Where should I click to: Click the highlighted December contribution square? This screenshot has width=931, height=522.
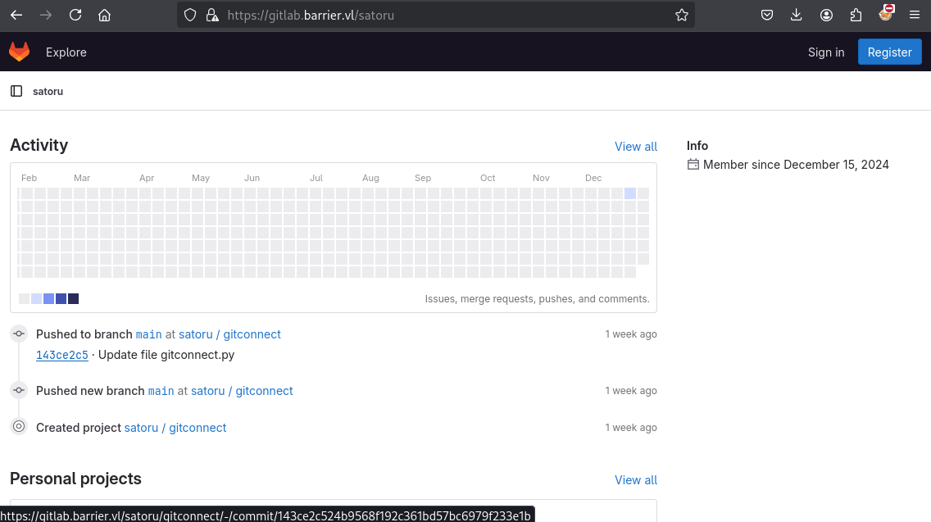(x=630, y=193)
